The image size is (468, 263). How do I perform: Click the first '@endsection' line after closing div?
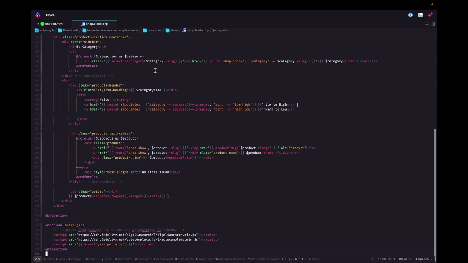[x=56, y=216]
